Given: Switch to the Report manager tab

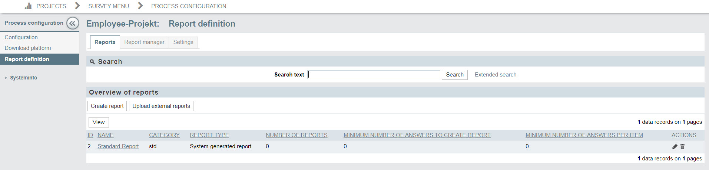Looking at the screenshot, I should point(144,42).
